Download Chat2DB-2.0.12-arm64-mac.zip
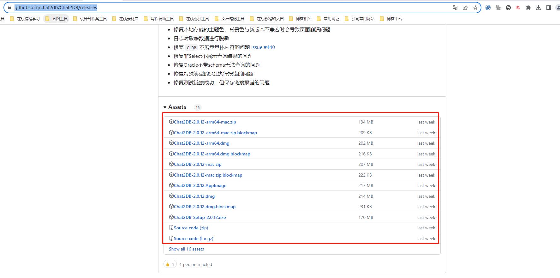 [x=205, y=122]
